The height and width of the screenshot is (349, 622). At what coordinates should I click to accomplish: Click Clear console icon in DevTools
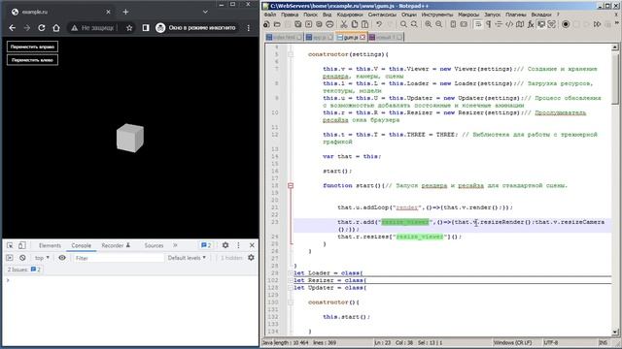(x=22, y=258)
